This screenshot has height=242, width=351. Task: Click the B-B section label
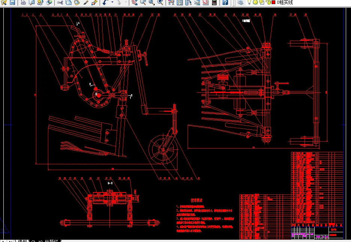(x=110, y=183)
